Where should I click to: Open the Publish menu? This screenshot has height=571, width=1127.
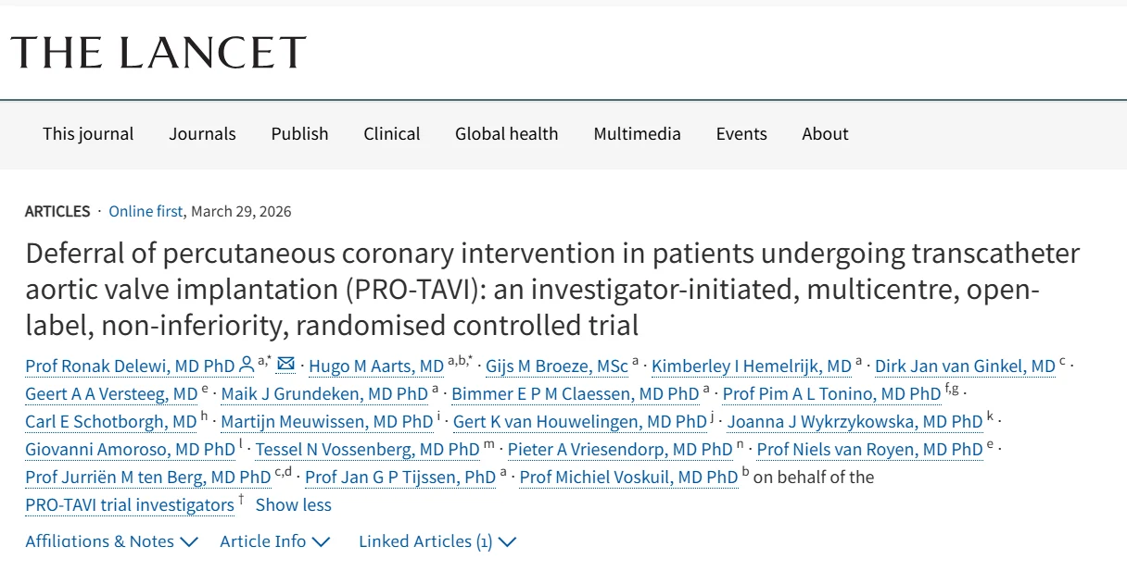click(x=299, y=134)
